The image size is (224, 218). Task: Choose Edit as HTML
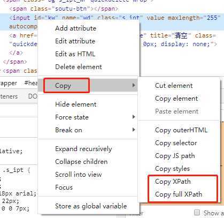click(75, 54)
